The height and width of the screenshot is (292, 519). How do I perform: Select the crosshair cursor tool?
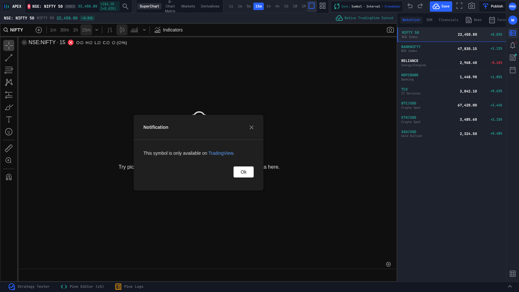9,45
